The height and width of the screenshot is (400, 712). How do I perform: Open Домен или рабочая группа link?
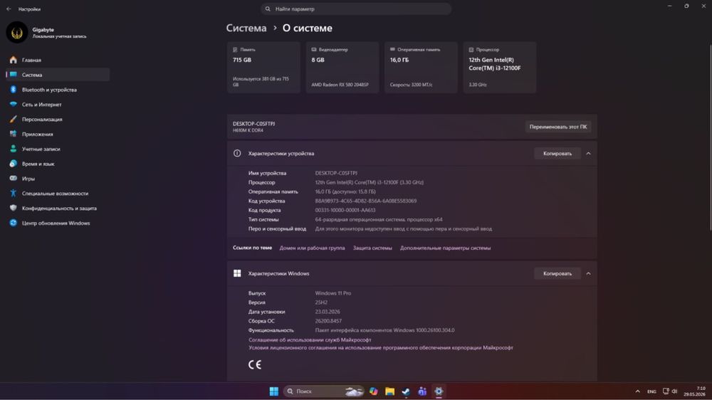click(312, 248)
